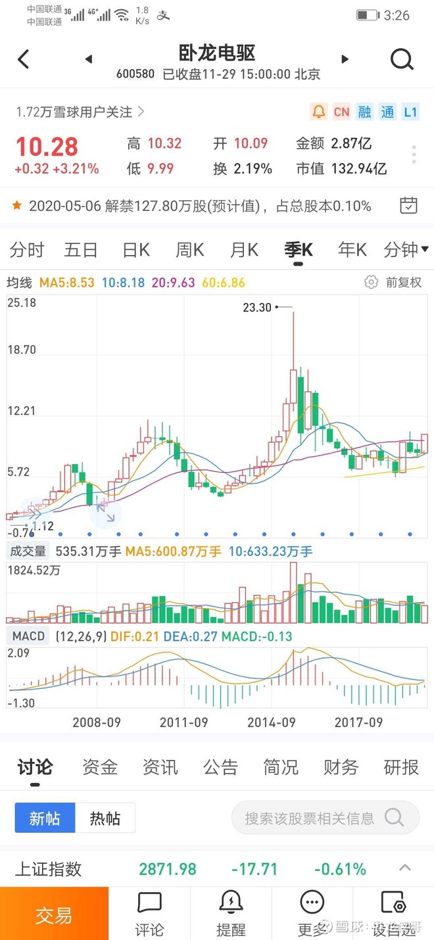Tap the battery indicator in status bar

click(366, 15)
